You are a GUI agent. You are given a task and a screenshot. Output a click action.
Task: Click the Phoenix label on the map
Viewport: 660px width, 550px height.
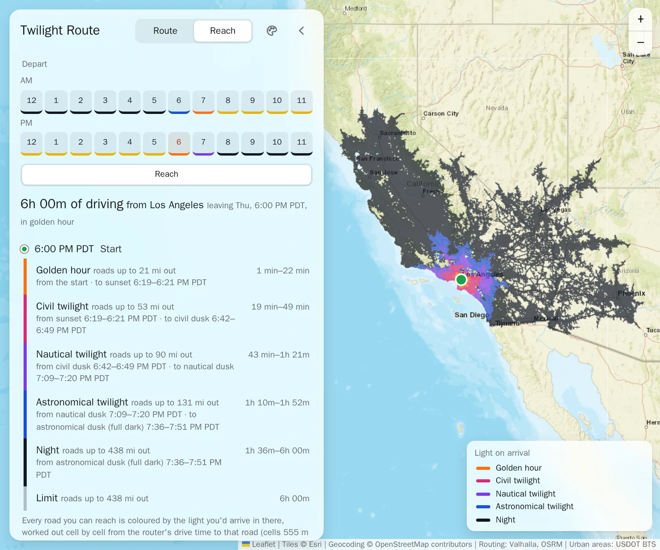pyautogui.click(x=631, y=293)
